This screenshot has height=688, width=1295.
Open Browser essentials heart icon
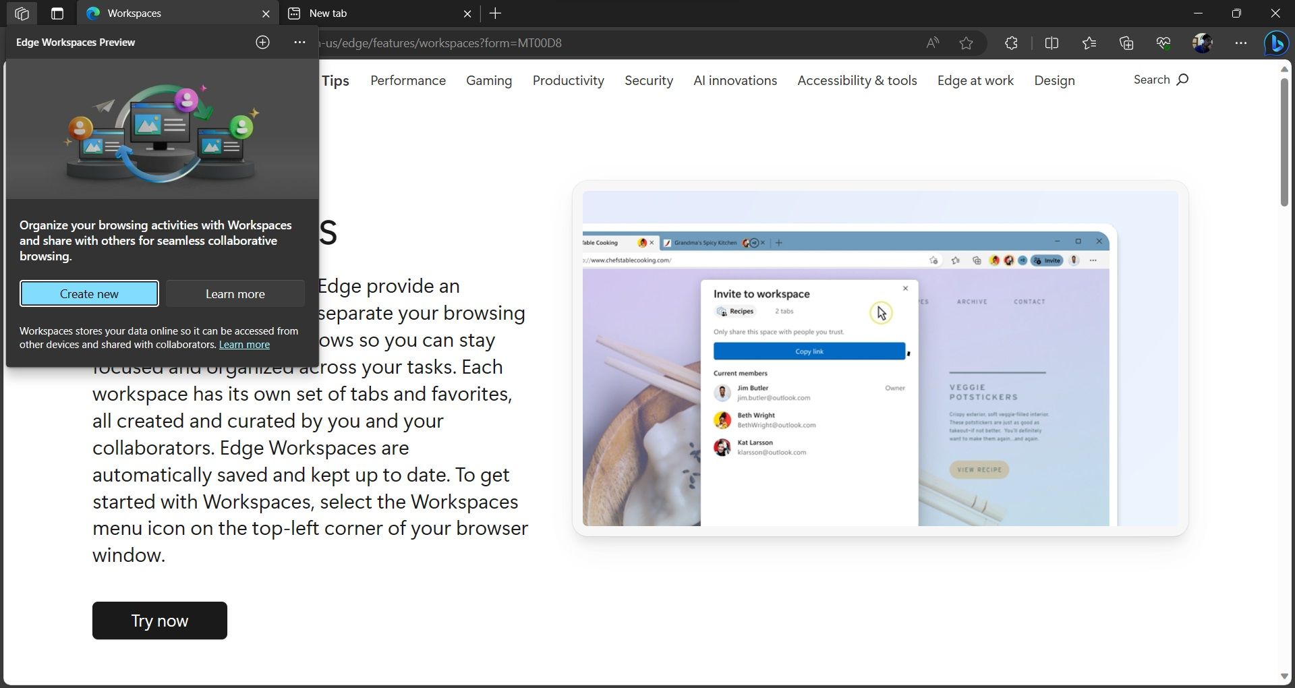[x=1162, y=42]
